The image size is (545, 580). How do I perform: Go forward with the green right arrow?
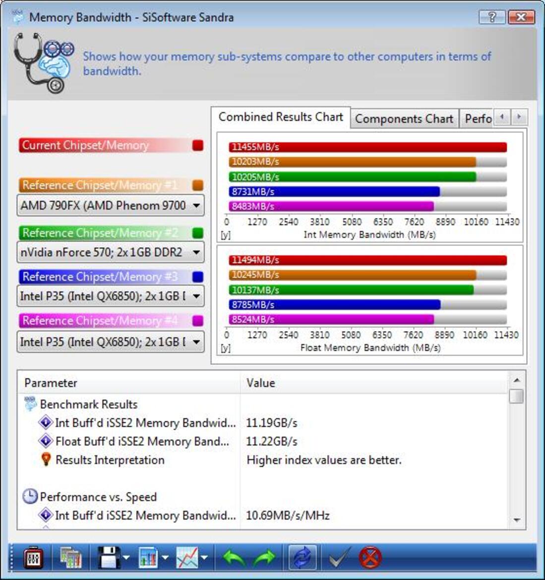(264, 558)
